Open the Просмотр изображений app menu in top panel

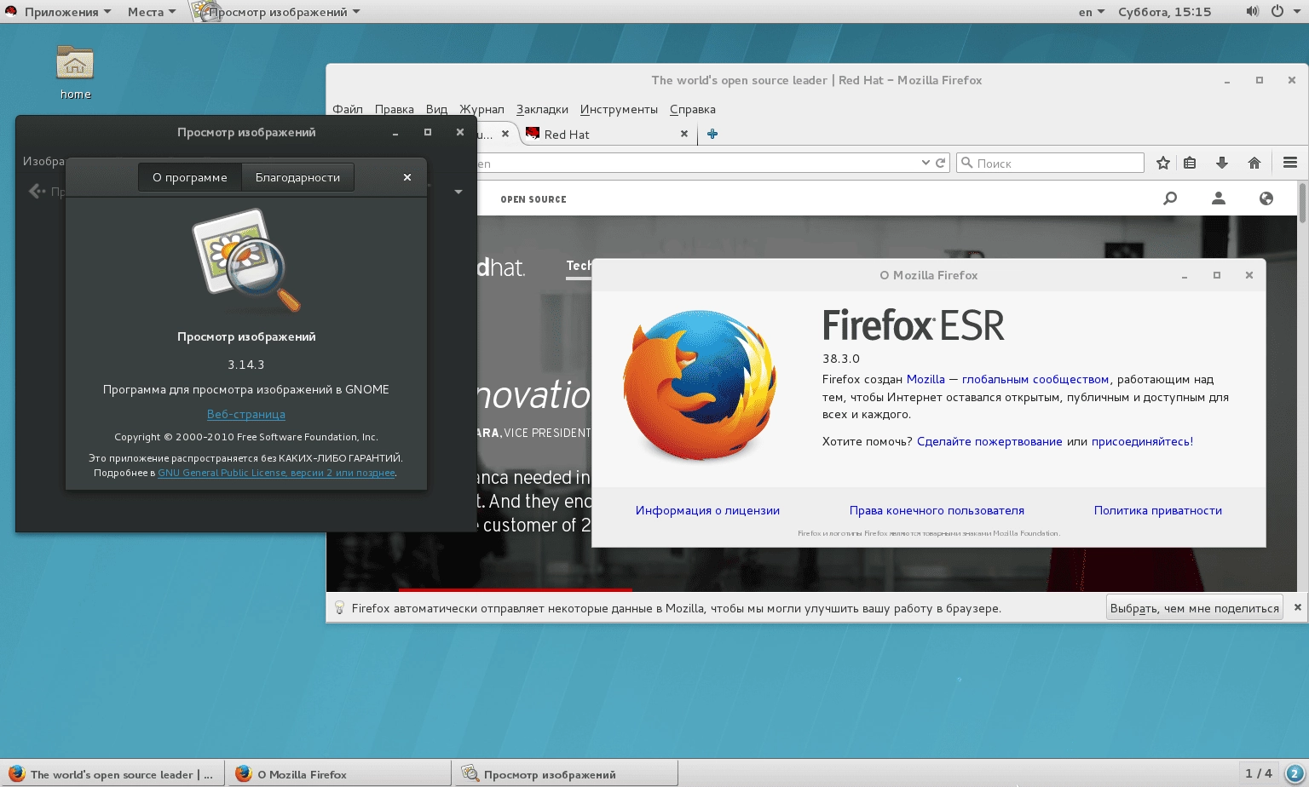click(x=276, y=12)
